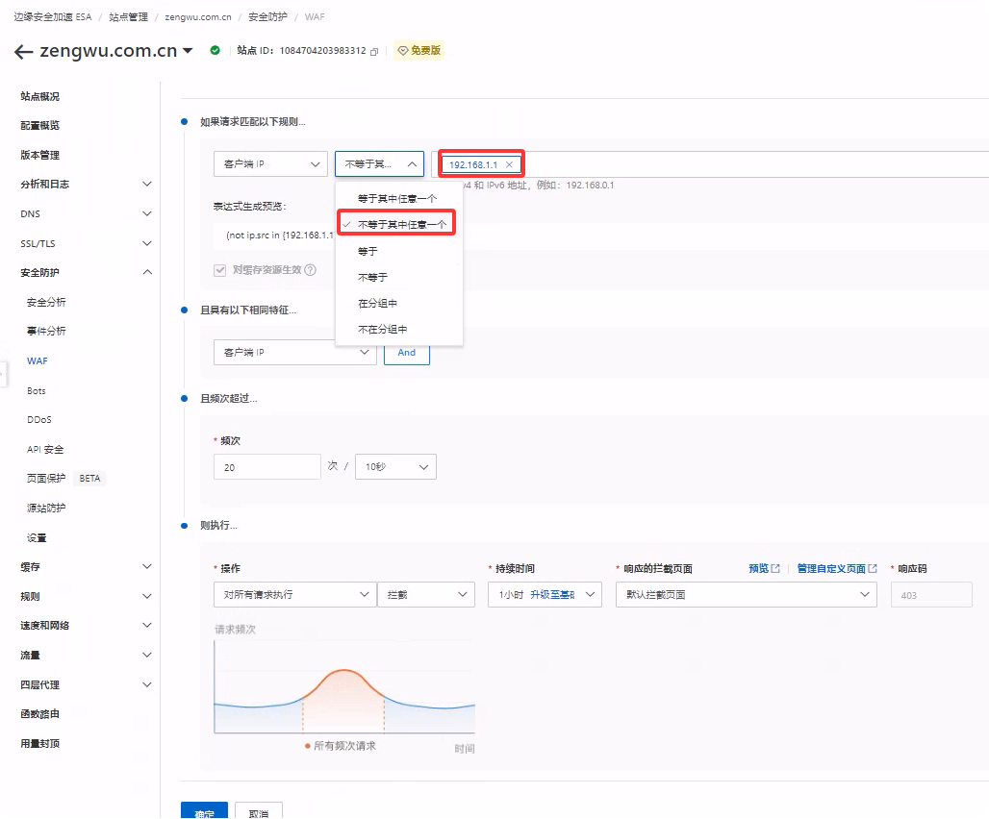Click the back arrow beside zengwu.com.cn
Screen dimensions: 989x819
pos(24,52)
